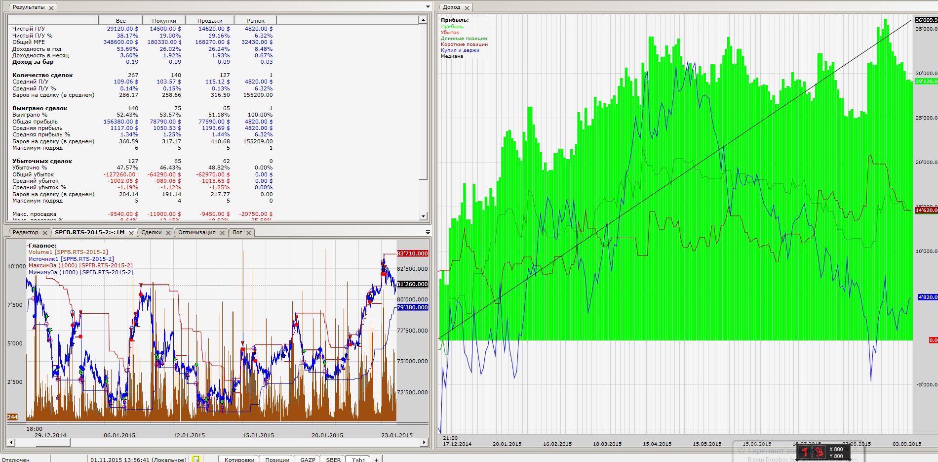Click the 81'260.000 price label on the chart
Image resolution: width=938 pixels, height=462 pixels.
(412, 284)
